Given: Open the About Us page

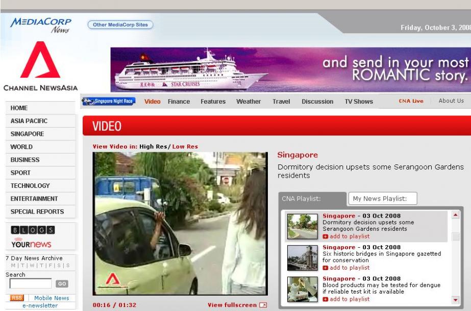Looking at the screenshot, I should coord(451,101).
